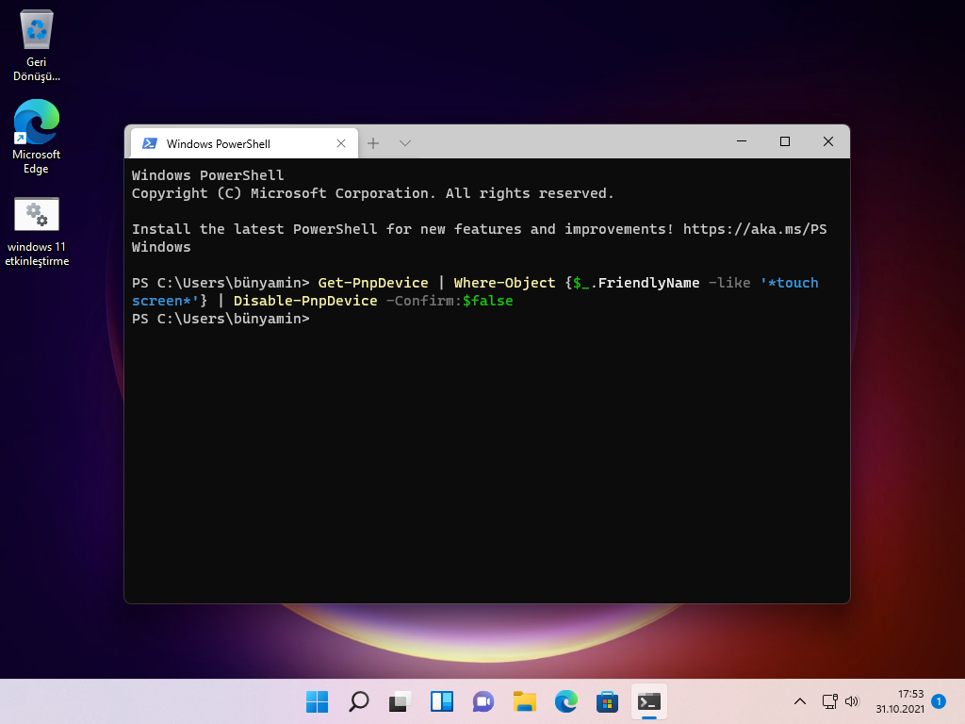This screenshot has width=965, height=724.
Task: Click the https://aka.ms/PS link text
Action: [x=755, y=229]
